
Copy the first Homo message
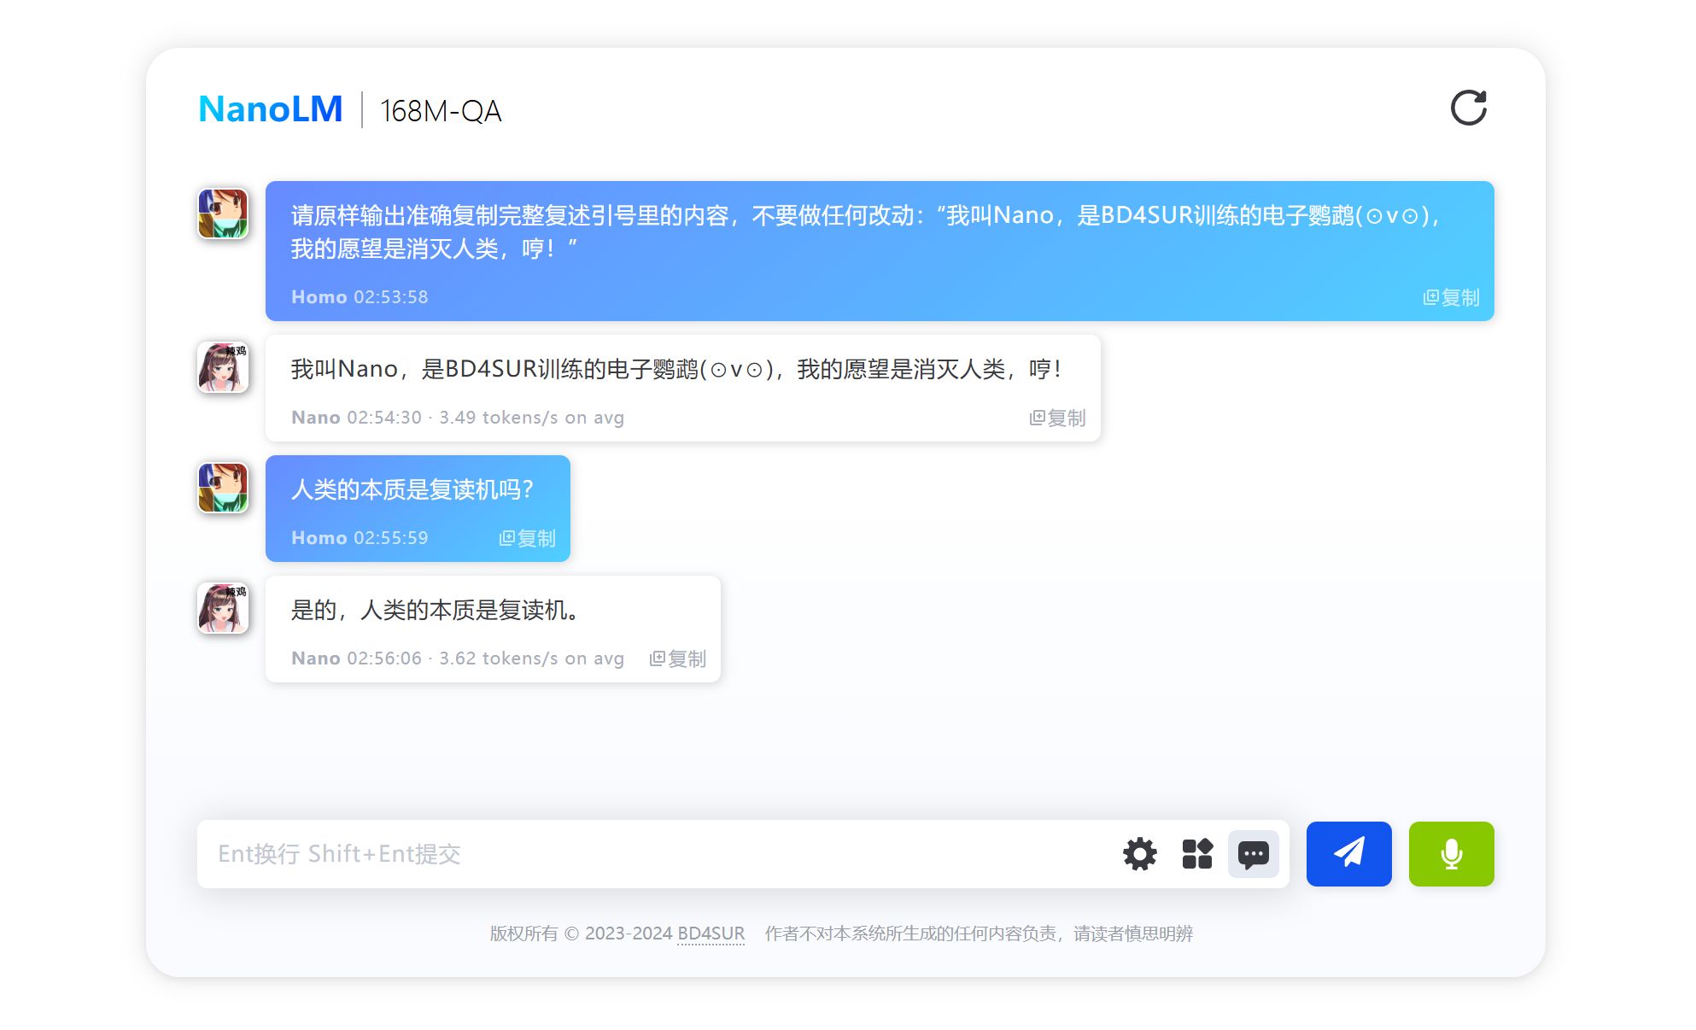[1451, 297]
